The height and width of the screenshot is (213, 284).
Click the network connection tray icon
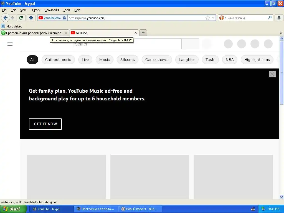[263, 209]
